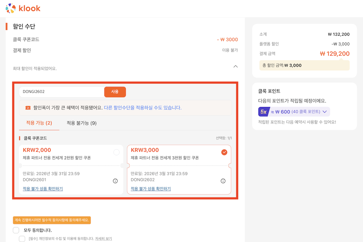
Task: Open 적용 불가 상품 확인하기 under DONGI2602
Action: click(151, 189)
